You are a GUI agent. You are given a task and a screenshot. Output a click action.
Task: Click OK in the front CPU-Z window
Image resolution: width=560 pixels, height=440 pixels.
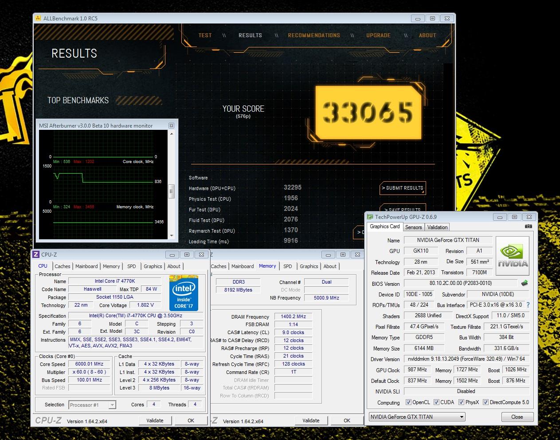click(x=191, y=421)
